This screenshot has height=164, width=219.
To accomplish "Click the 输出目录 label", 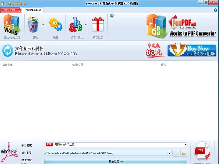I will pyautogui.click(x=27, y=153).
